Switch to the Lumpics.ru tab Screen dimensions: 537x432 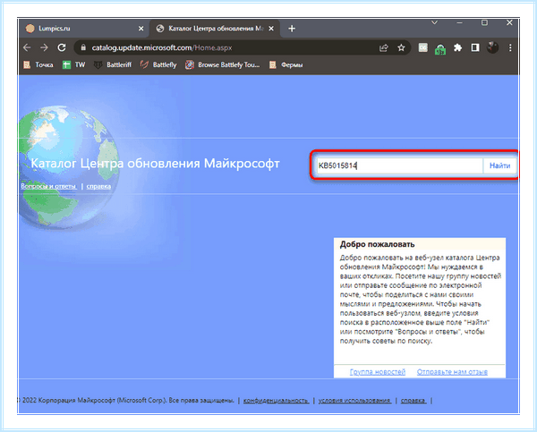pos(84,29)
